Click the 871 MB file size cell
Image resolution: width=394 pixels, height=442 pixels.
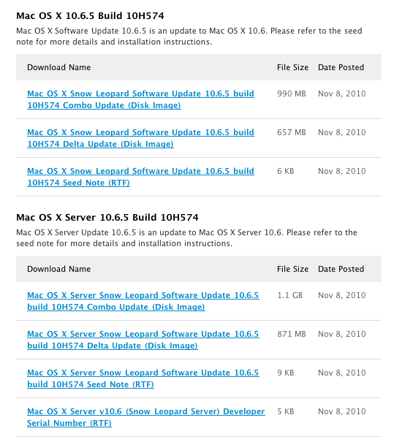(292, 334)
